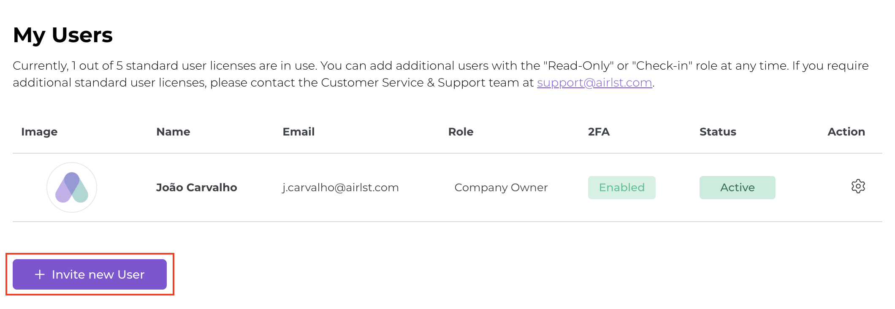
Task: Click João Carvalho's profile avatar image
Action: (72, 187)
